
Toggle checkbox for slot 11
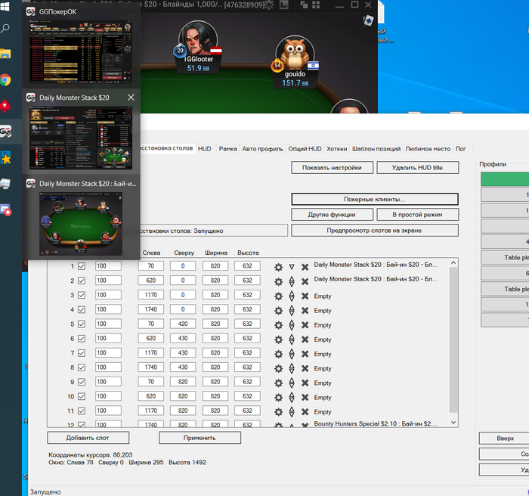point(82,411)
